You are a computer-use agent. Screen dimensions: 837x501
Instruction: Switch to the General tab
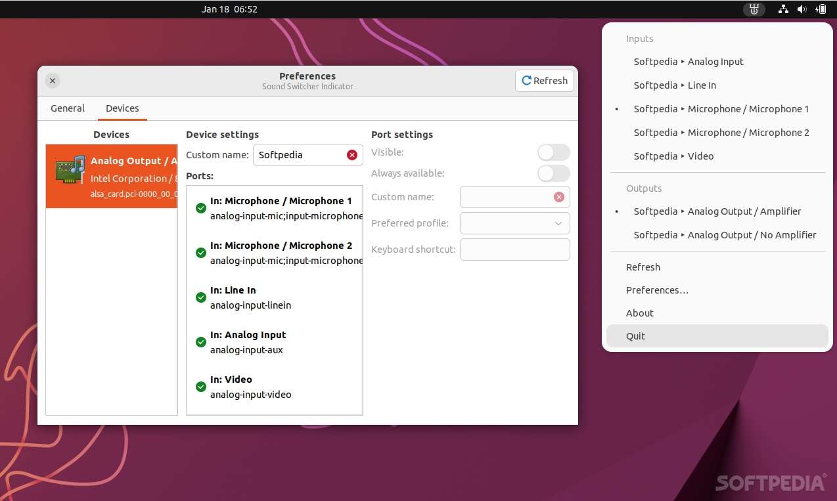point(67,108)
